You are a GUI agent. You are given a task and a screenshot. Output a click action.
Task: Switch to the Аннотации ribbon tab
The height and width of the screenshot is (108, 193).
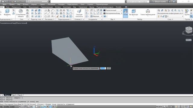click(x=67, y=7)
